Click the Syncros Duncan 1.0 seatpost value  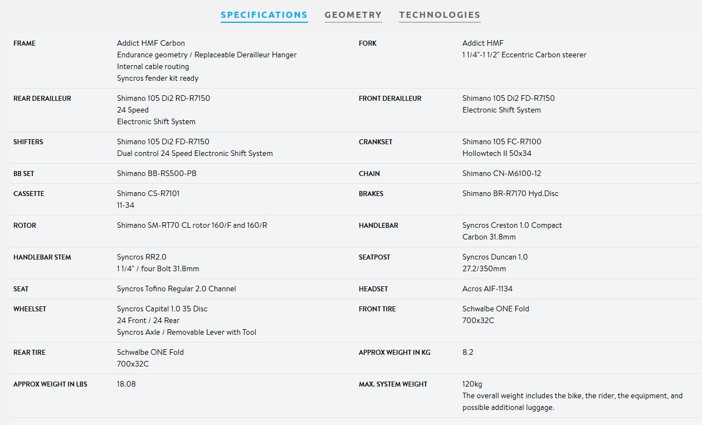pos(495,257)
